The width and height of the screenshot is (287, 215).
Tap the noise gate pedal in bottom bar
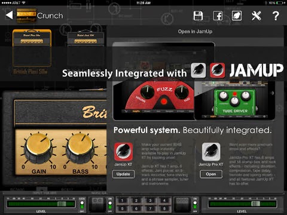click(97, 205)
